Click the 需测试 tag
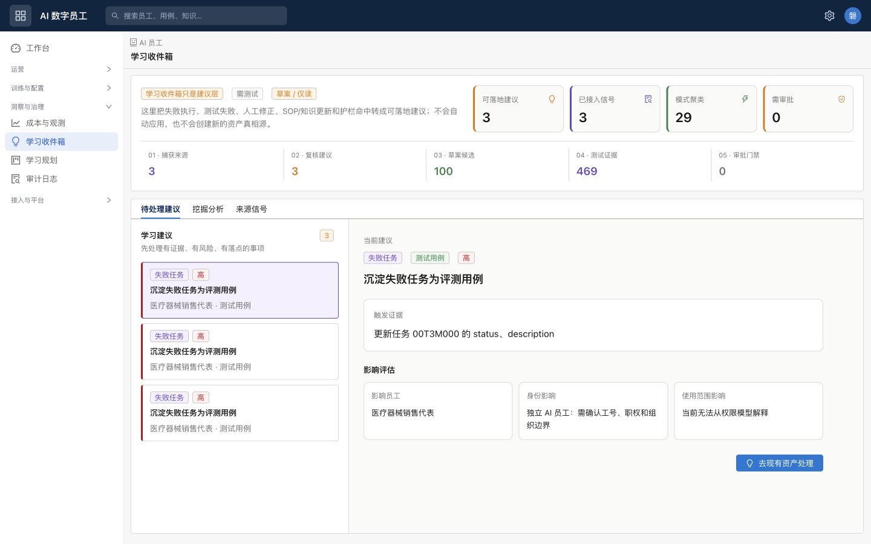Viewport: 871px width, 544px height. [x=247, y=94]
